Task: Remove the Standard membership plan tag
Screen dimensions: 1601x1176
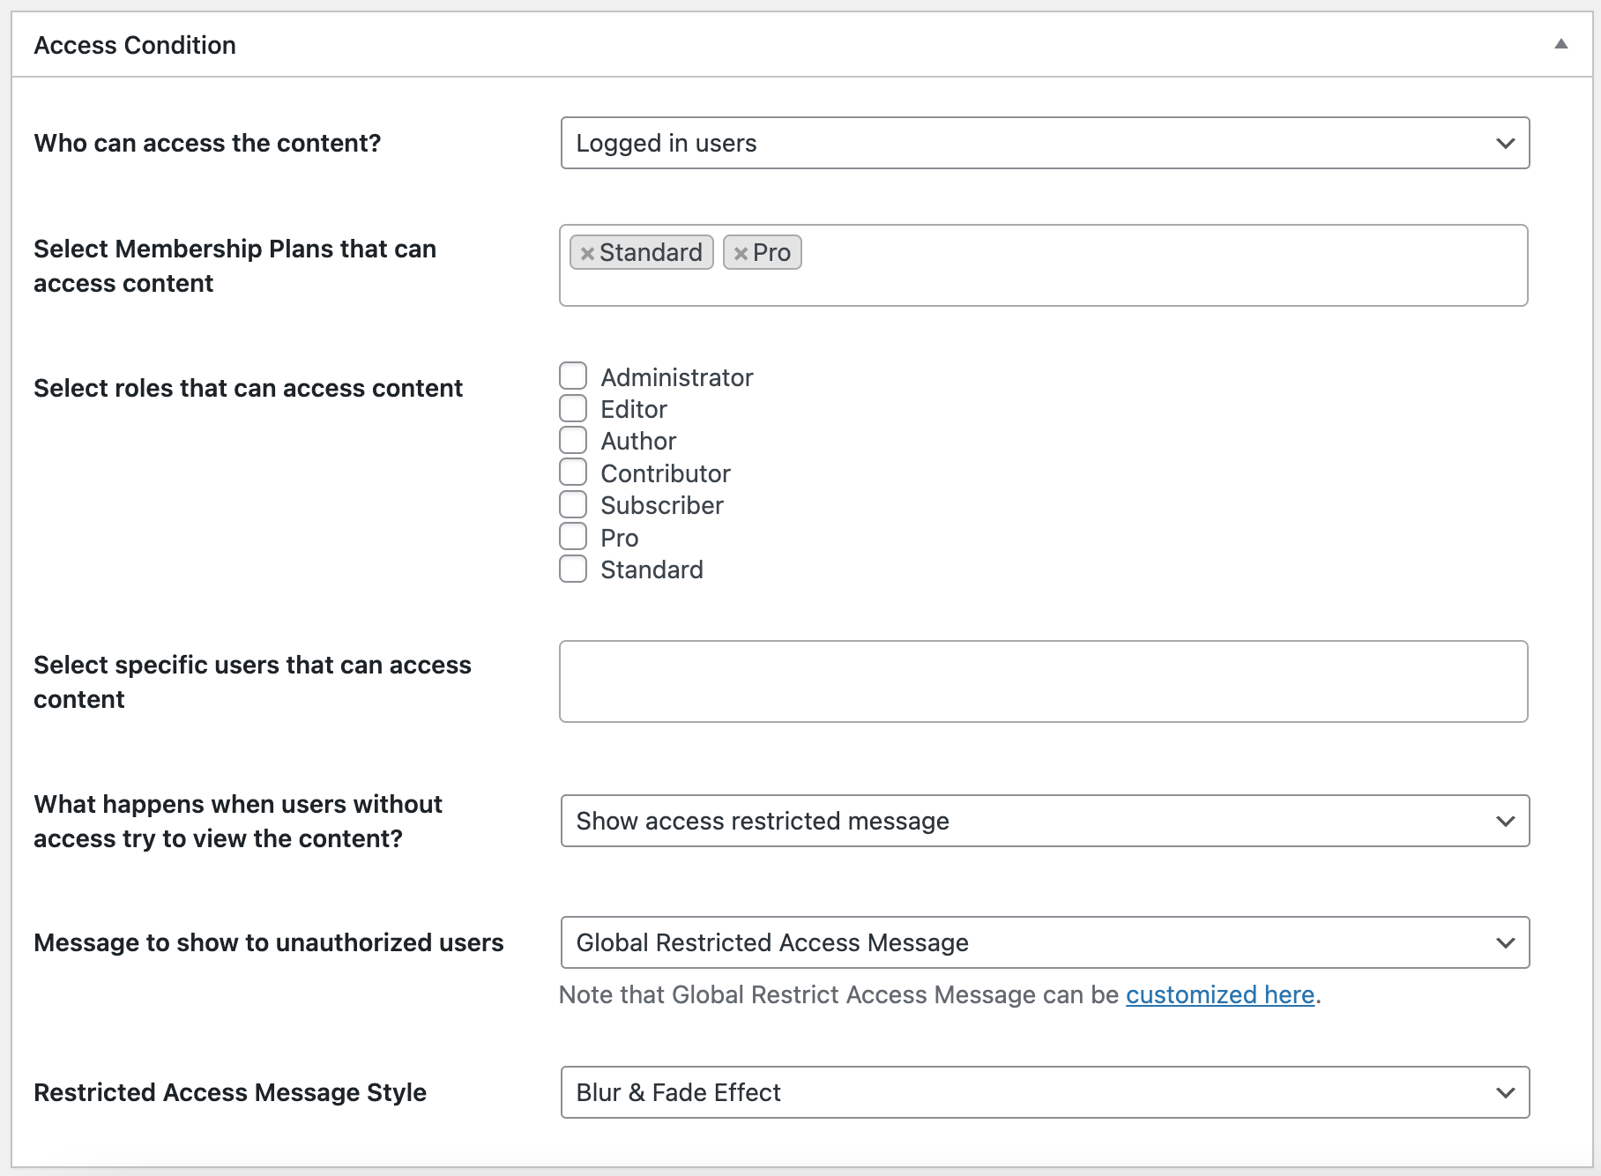Action: point(587,253)
